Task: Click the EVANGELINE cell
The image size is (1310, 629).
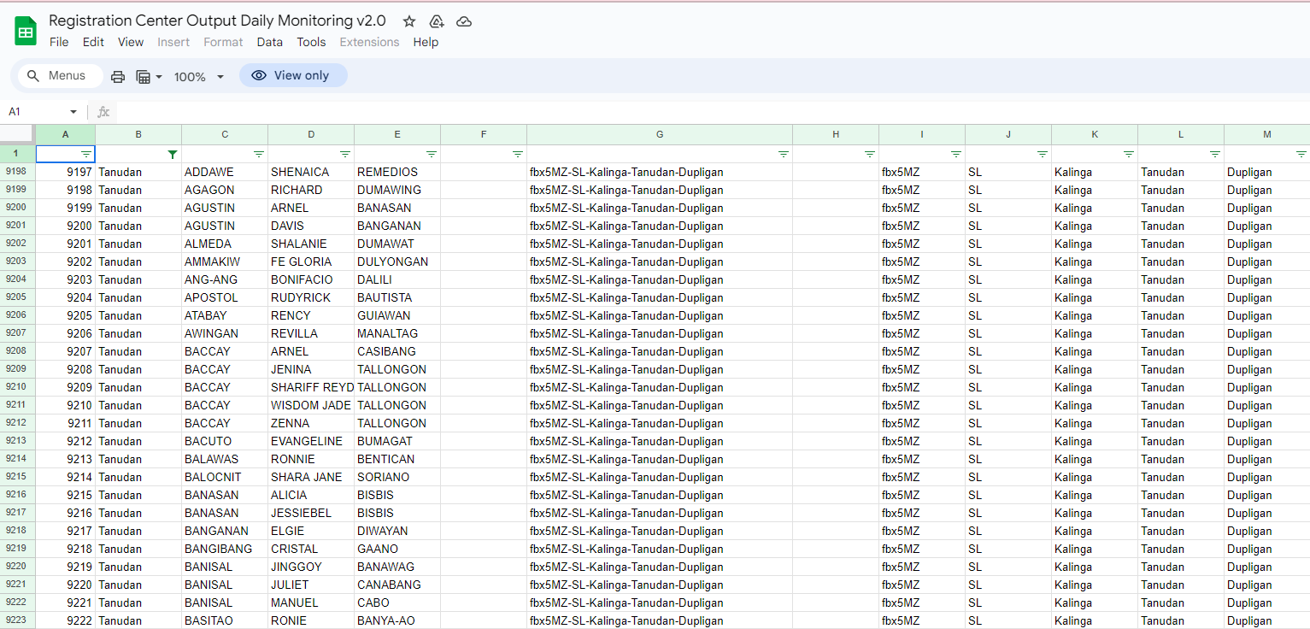Action: 311,441
